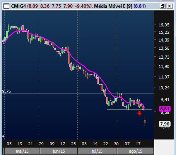Click the date label 03 on time axis
Viewport: 176px width, 155px height.
point(84,144)
